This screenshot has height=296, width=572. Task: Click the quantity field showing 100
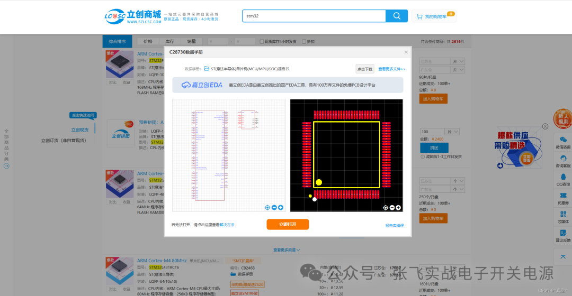coord(432,132)
